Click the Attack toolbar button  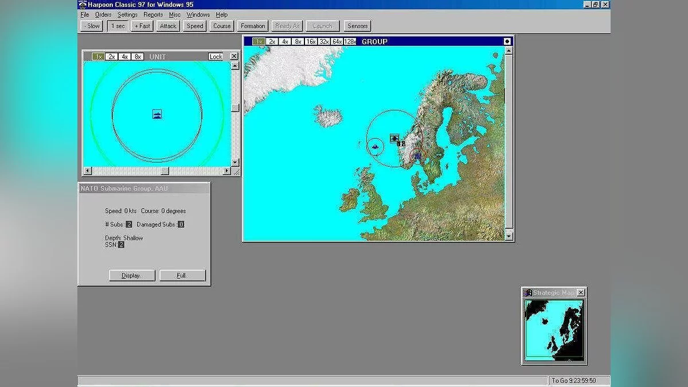click(x=169, y=26)
